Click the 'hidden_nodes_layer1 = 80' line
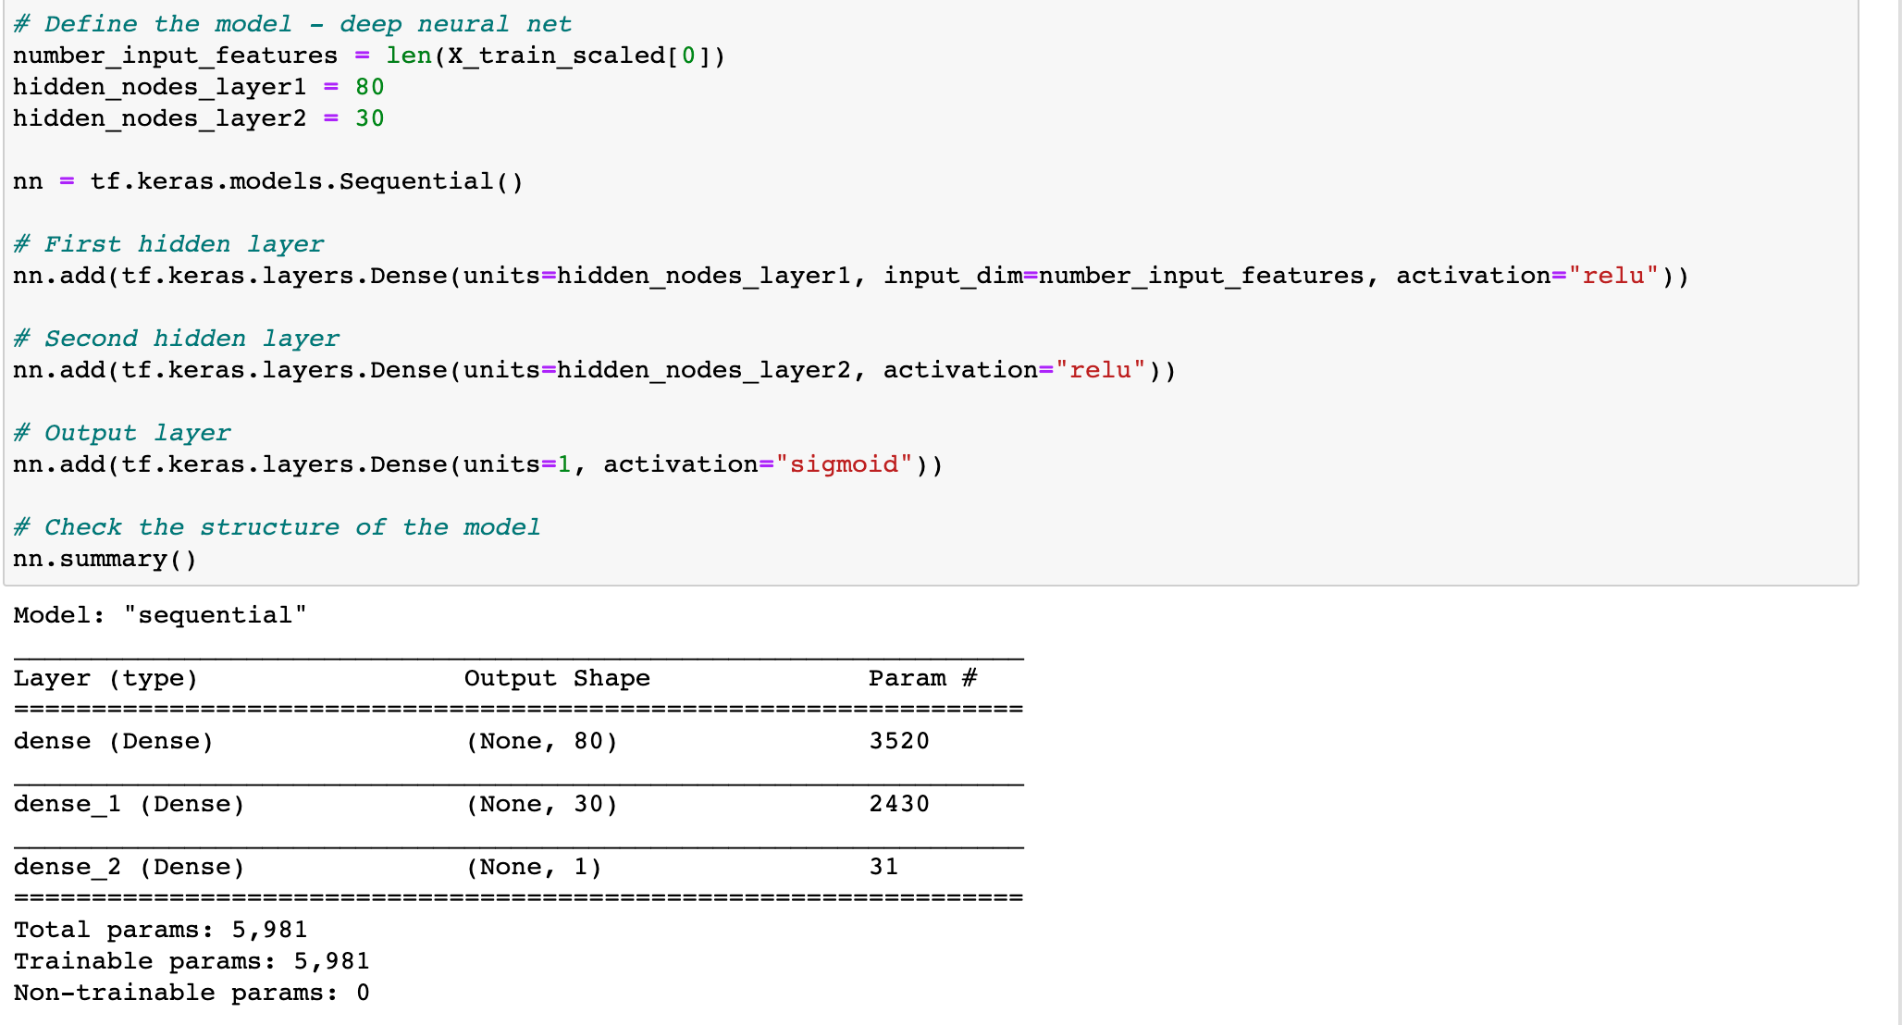Screen dimensions: 1902x1025 (x=197, y=86)
